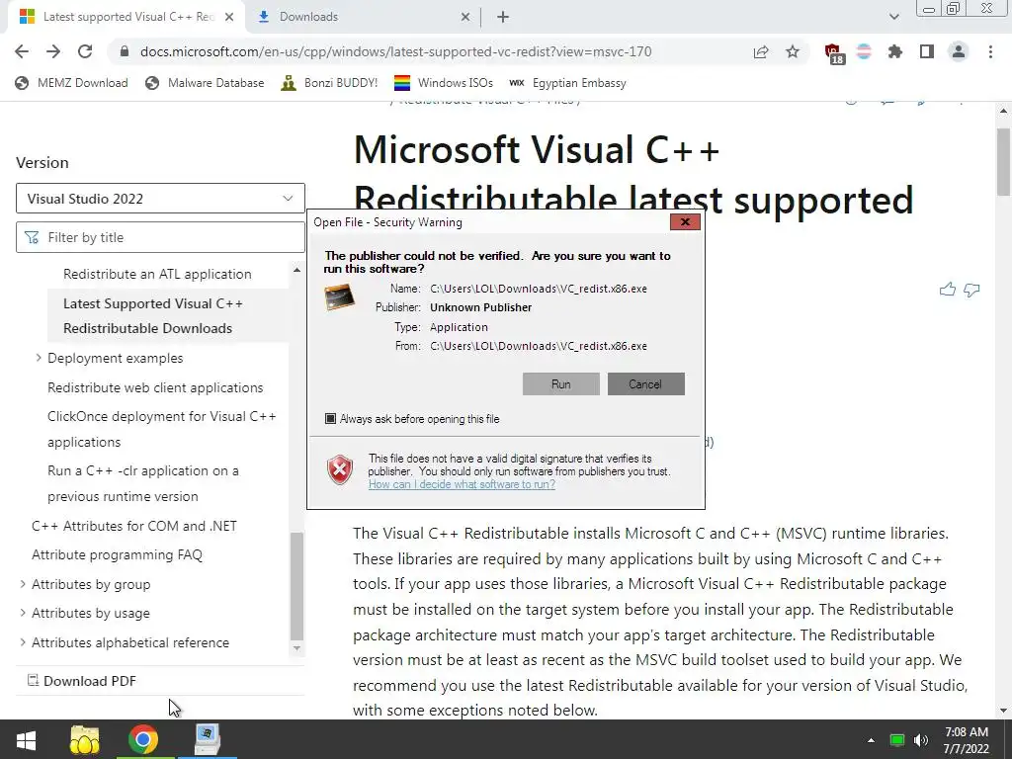1012x759 pixels.
Task: Open the red shield extension with badge 18
Action: [834, 53]
